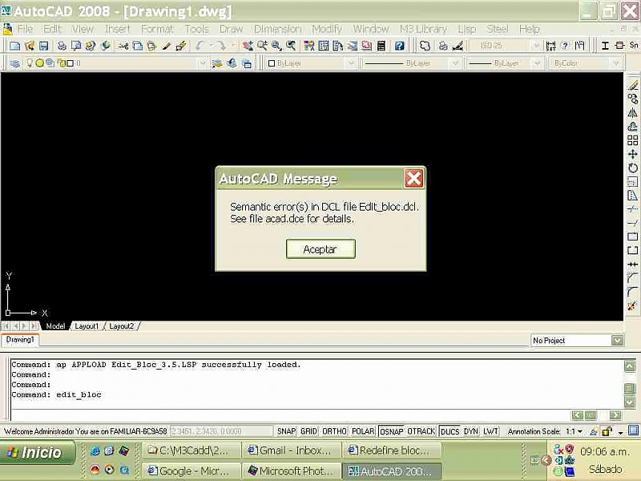Close the AutoCAD Message dialog
Image resolution: width=641 pixels, height=481 pixels.
(413, 179)
